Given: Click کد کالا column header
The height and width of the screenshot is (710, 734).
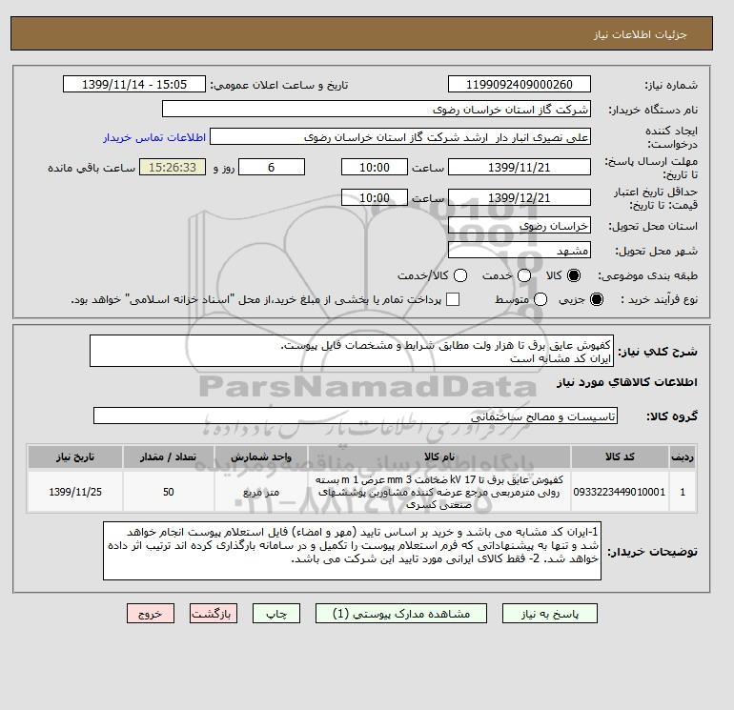Looking at the screenshot, I should coord(620,456).
